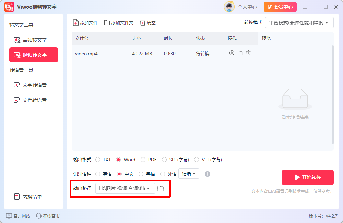Open the 官方网站 link

click(x=18, y=216)
